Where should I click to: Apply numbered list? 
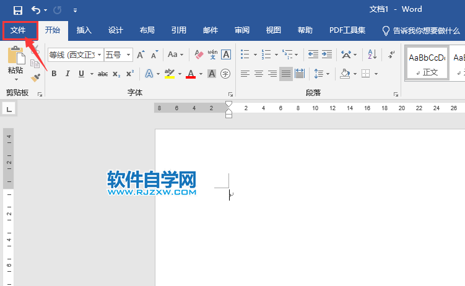(266, 54)
